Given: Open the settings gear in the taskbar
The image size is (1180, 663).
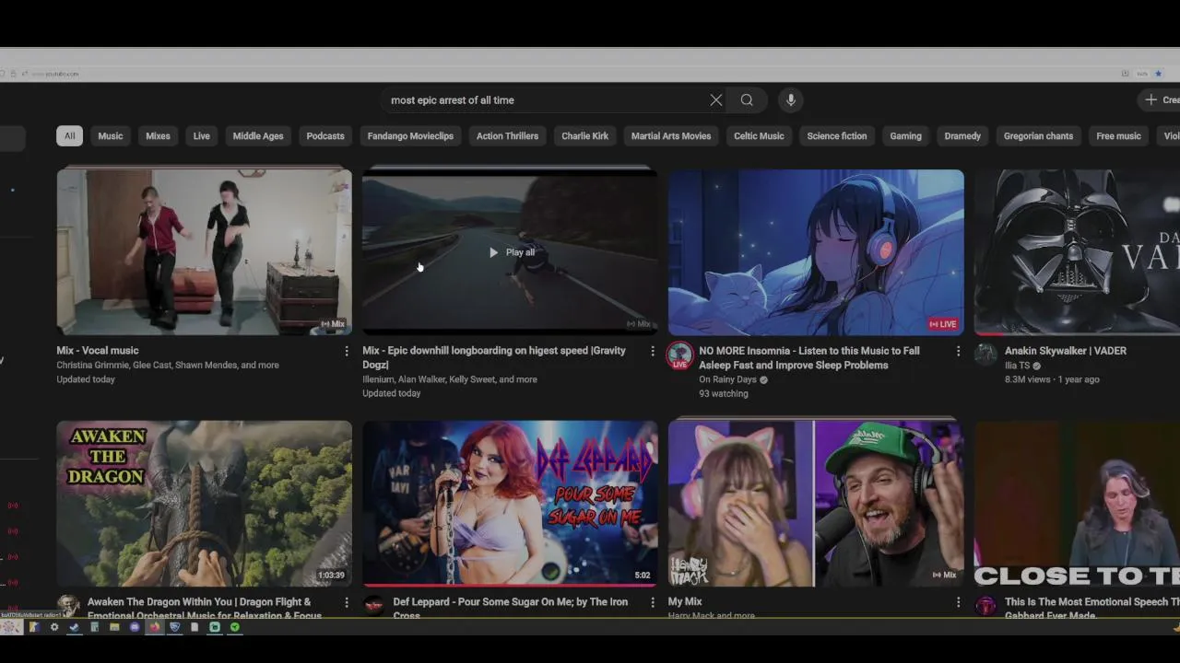Looking at the screenshot, I should [x=54, y=627].
